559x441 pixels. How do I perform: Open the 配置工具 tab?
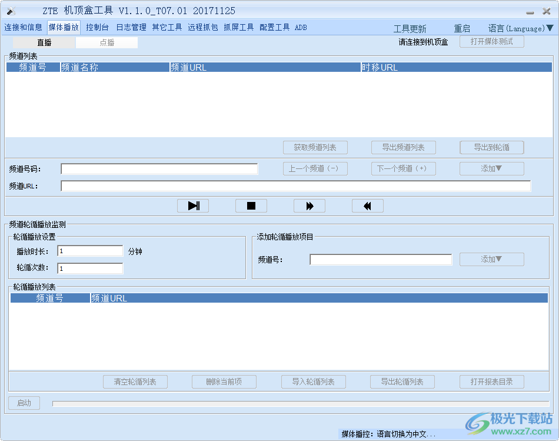click(275, 27)
